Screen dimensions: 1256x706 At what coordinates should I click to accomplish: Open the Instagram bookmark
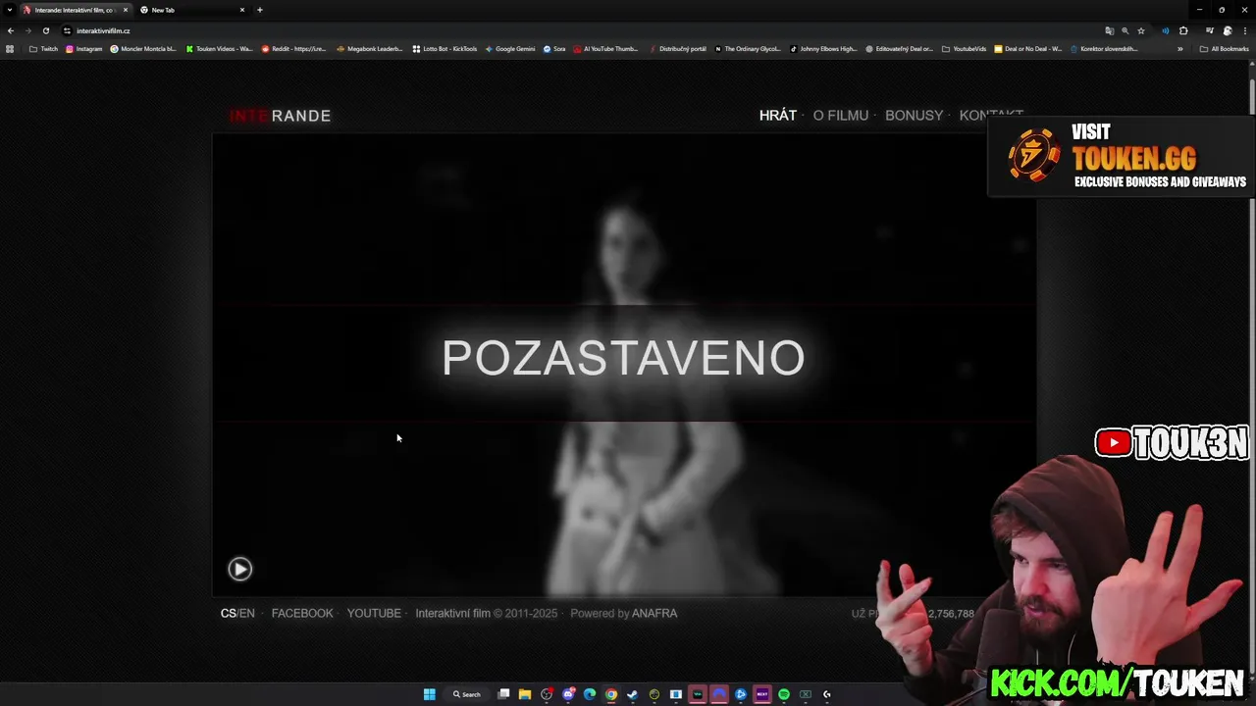(x=83, y=48)
